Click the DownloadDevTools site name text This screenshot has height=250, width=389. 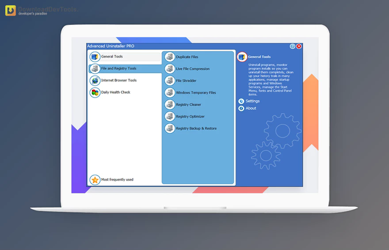[48, 9]
